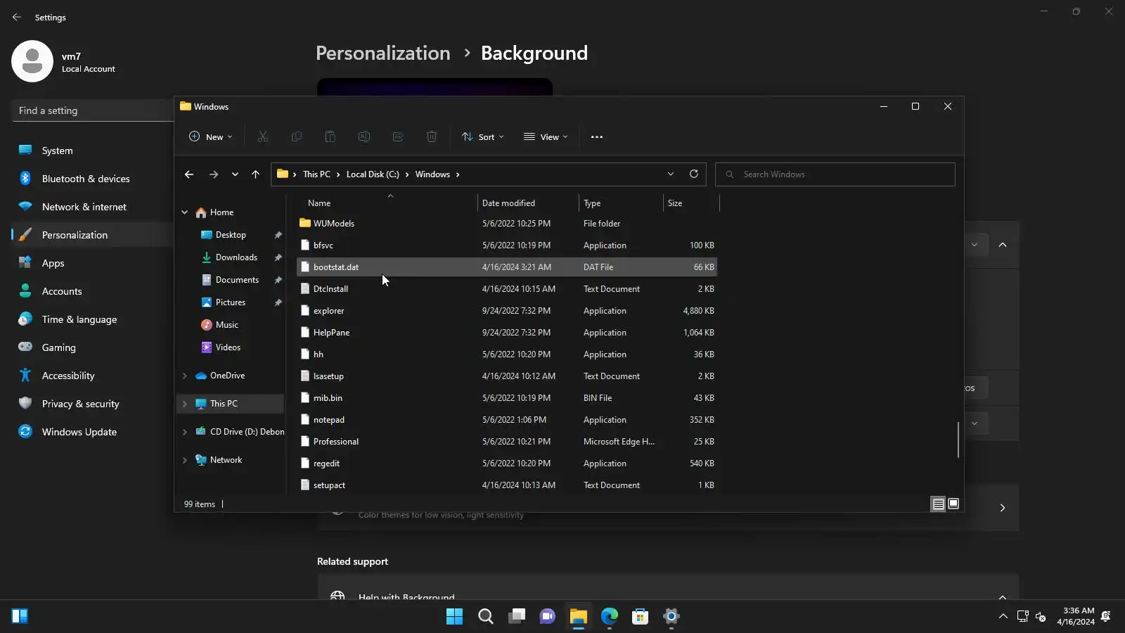Open Microsoft Store from taskbar
The height and width of the screenshot is (633, 1125).
(x=641, y=617)
